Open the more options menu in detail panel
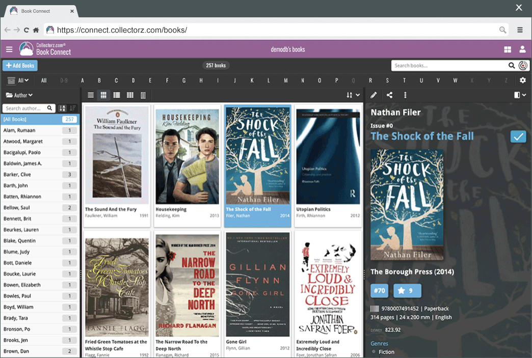This screenshot has height=358, width=532. pos(405,95)
